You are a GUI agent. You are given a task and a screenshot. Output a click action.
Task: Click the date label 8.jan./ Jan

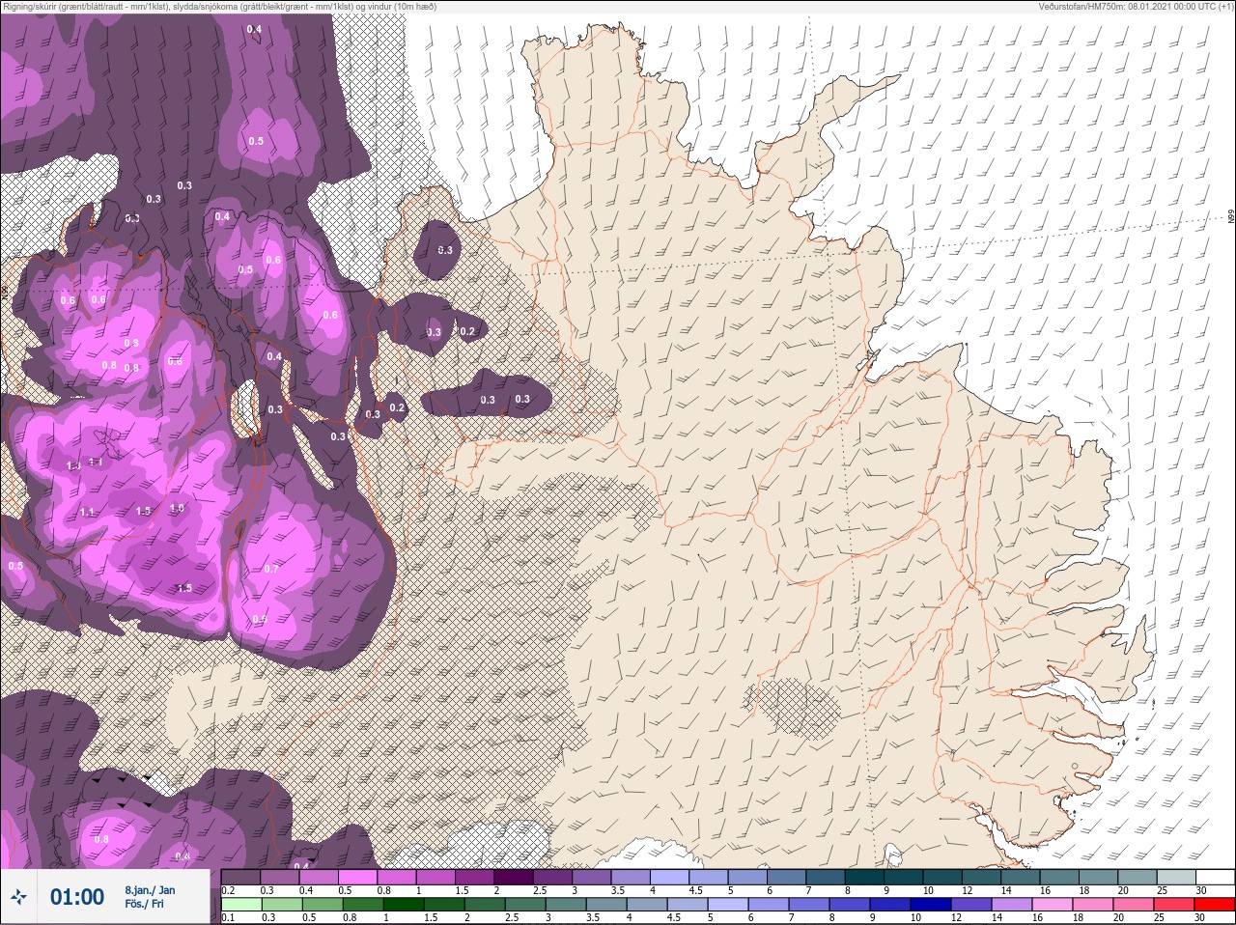click(151, 890)
